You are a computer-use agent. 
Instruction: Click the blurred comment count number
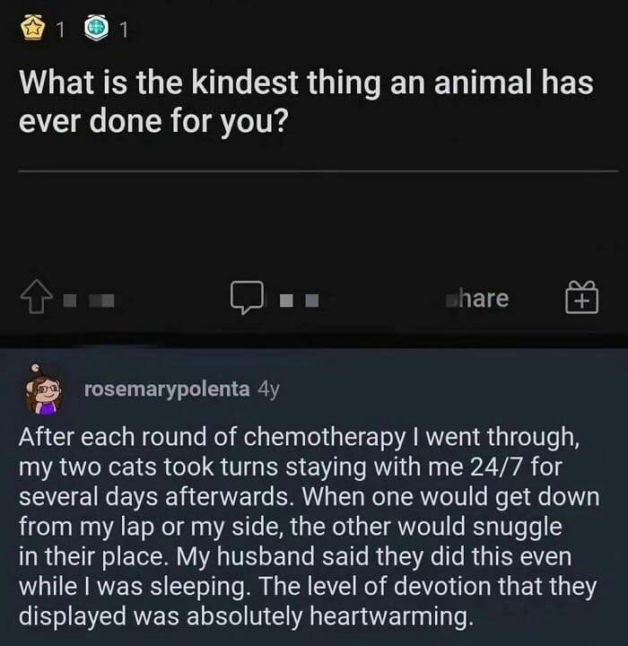pos(301,300)
